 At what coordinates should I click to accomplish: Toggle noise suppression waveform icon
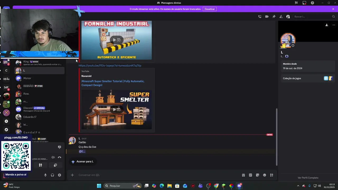[53, 157]
